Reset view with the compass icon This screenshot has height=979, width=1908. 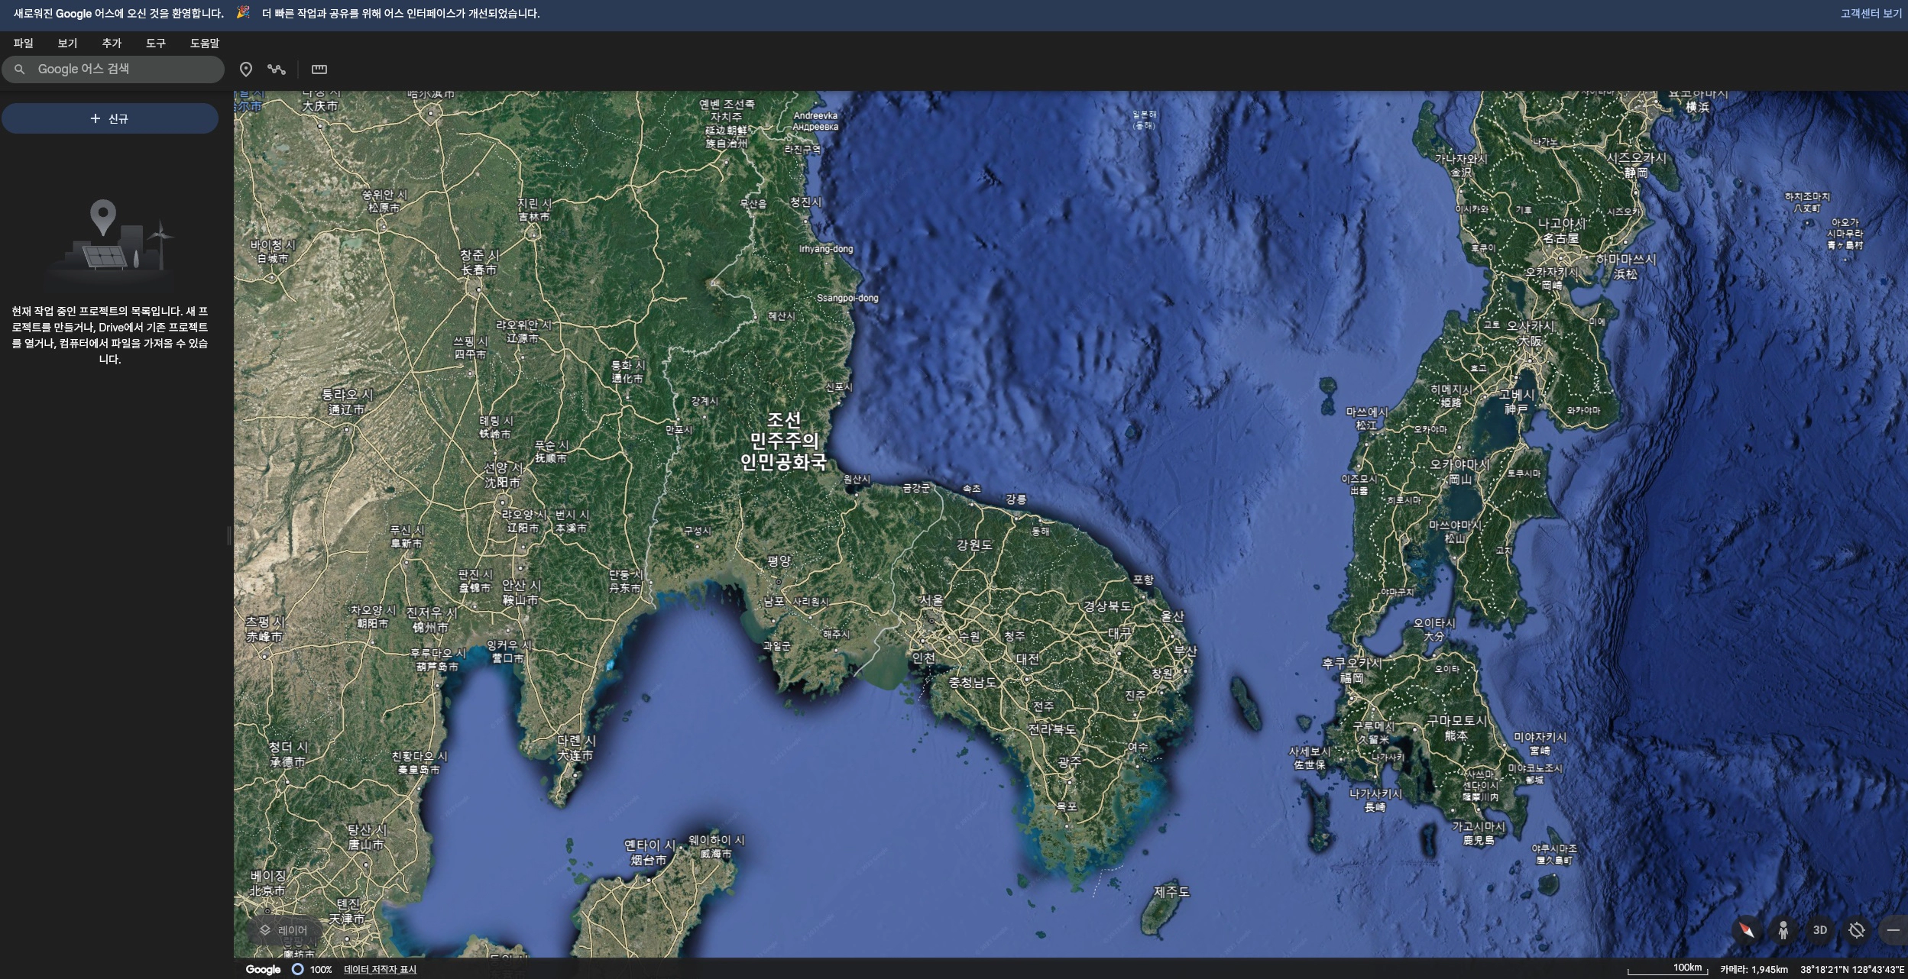pyautogui.click(x=1747, y=930)
